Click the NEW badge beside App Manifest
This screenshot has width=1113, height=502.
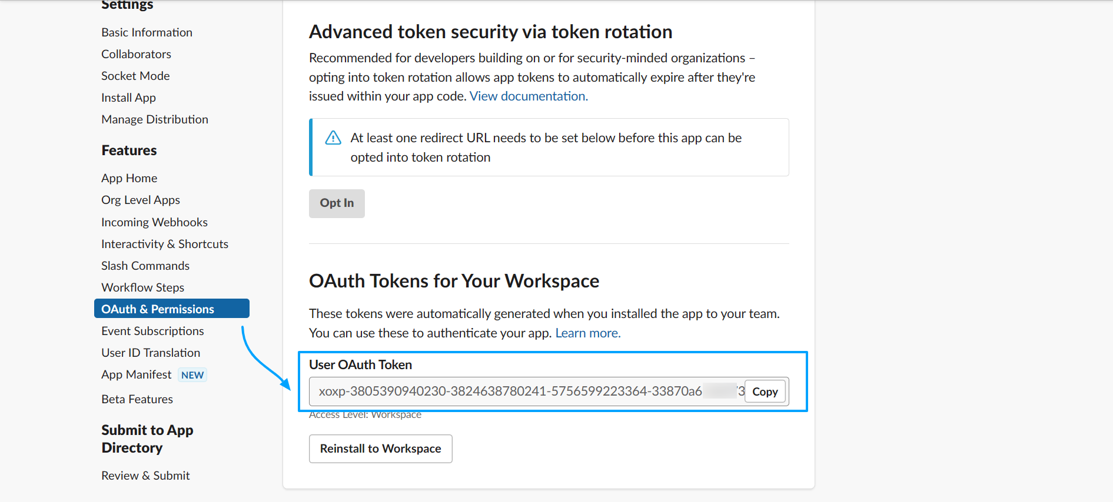point(192,375)
